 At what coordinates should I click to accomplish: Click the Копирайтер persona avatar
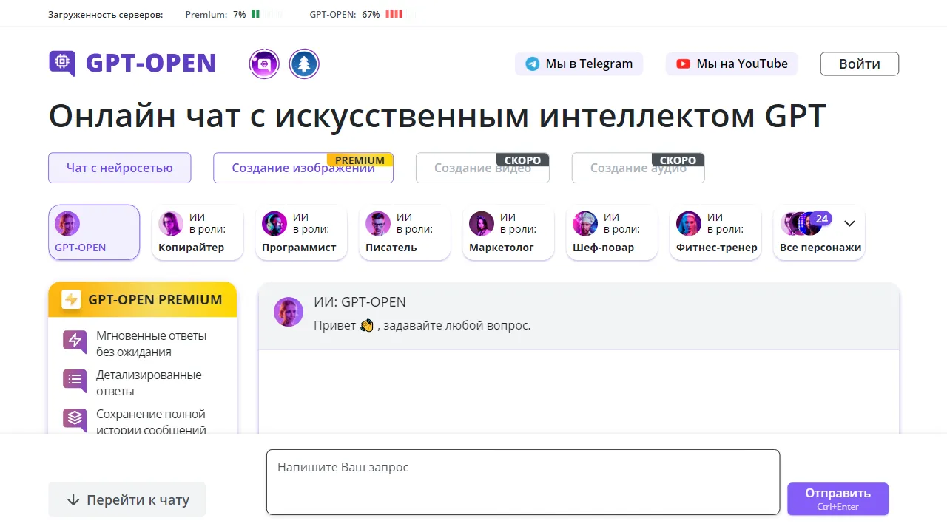coord(171,223)
